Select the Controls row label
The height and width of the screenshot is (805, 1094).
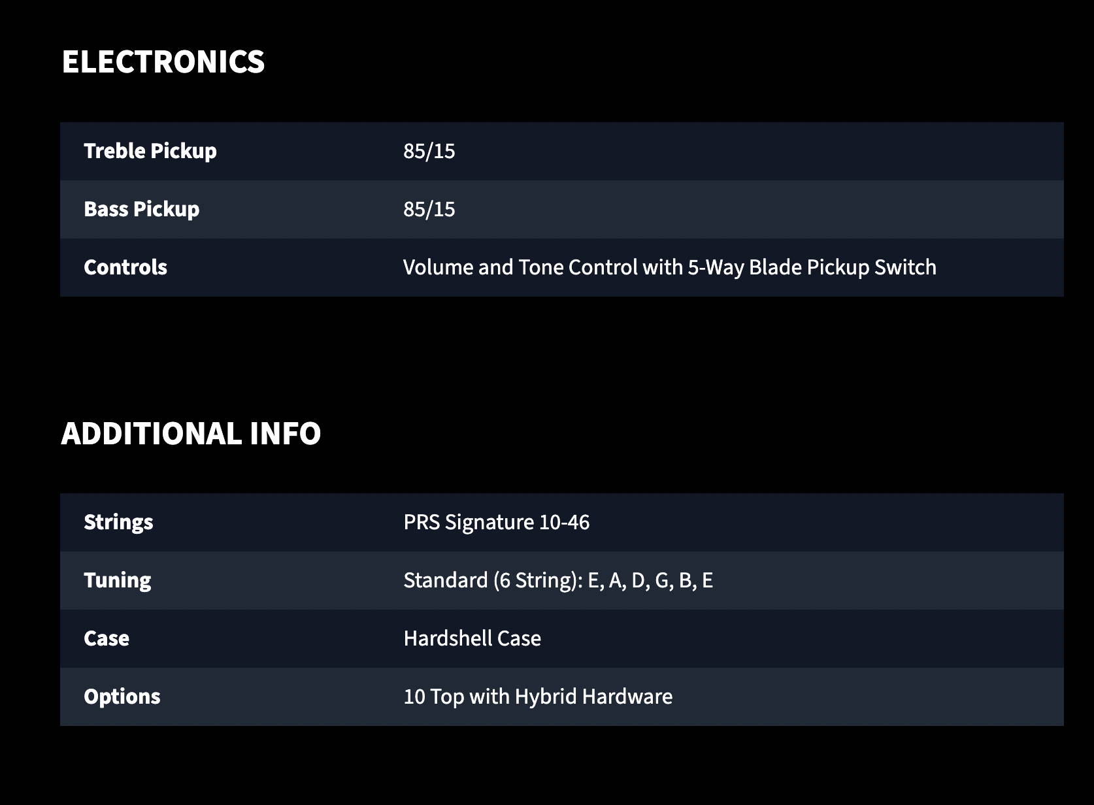[125, 267]
